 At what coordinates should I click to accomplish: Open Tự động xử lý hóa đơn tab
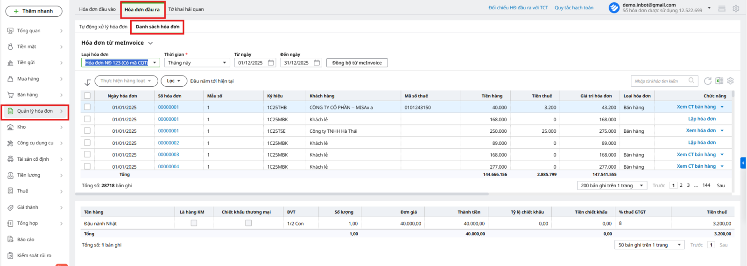coord(103,27)
